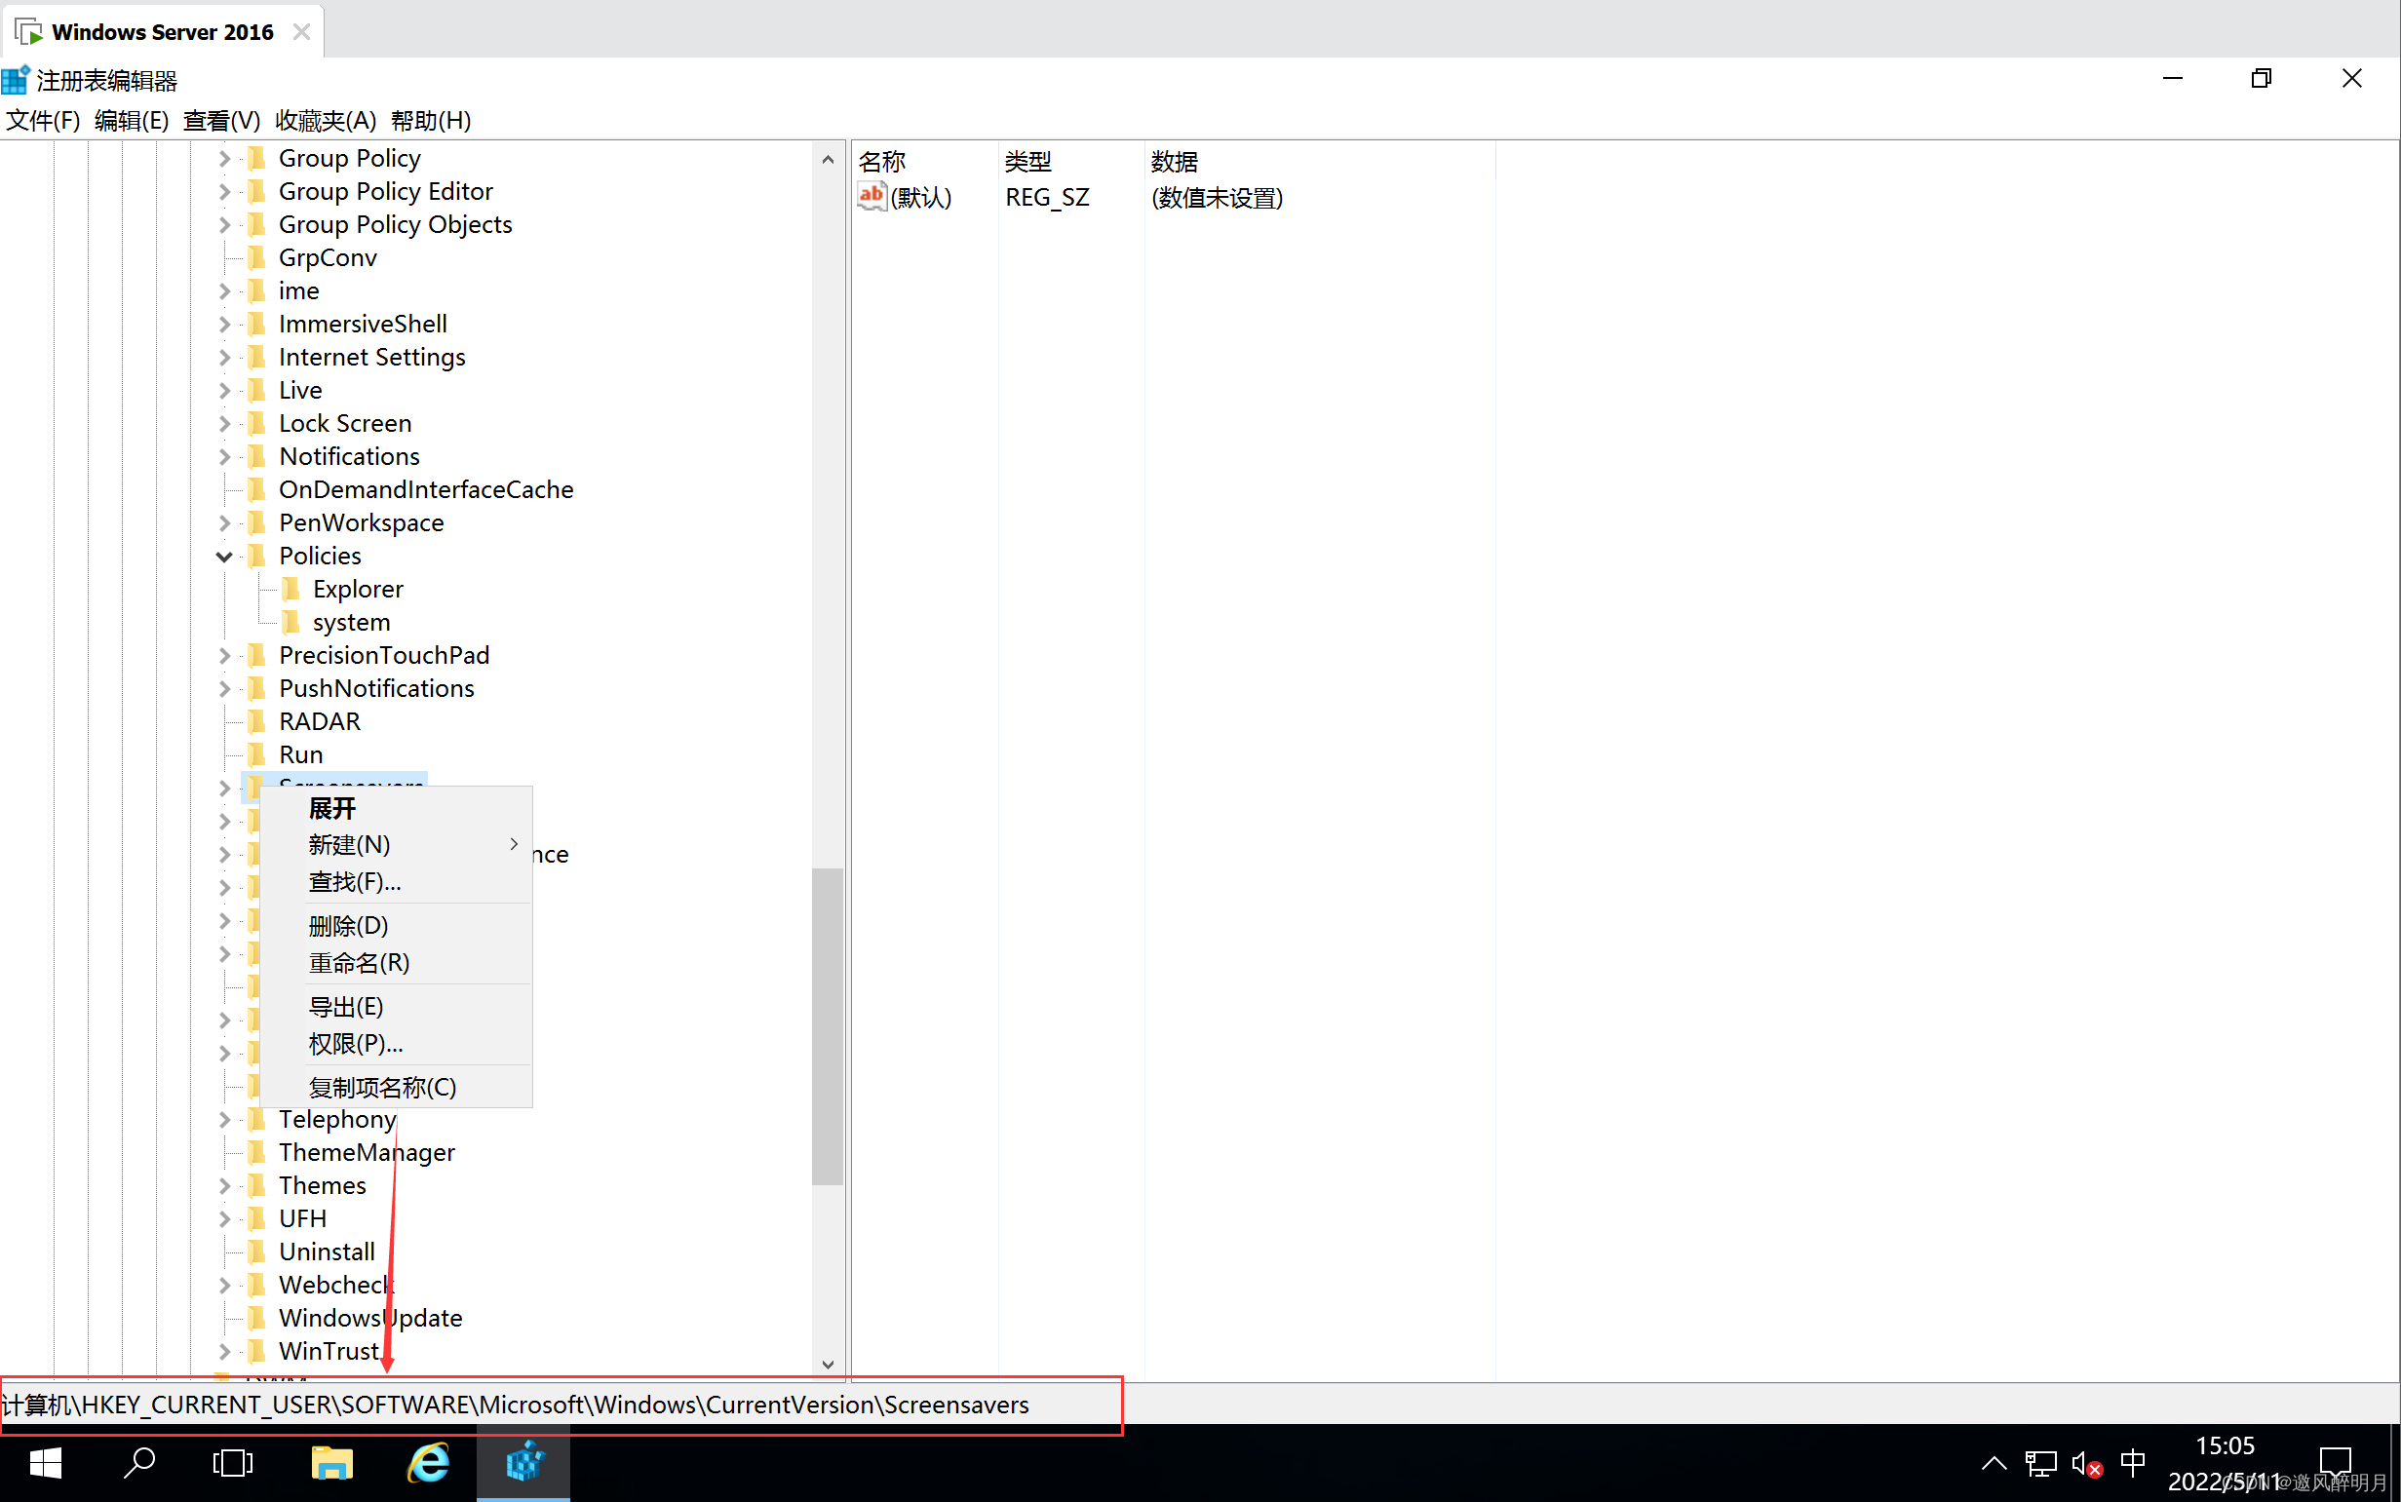Click the tree scrollbar up arrow
Screen dimensions: 2401x1502
(x=828, y=158)
